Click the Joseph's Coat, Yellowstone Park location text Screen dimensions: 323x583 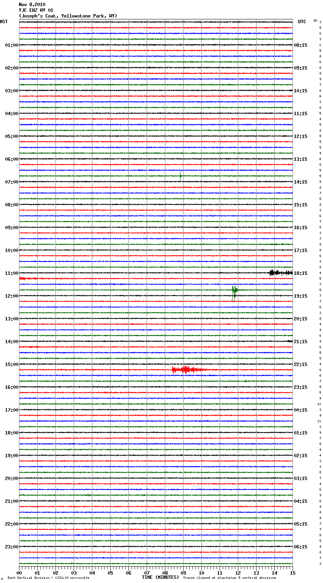point(68,16)
